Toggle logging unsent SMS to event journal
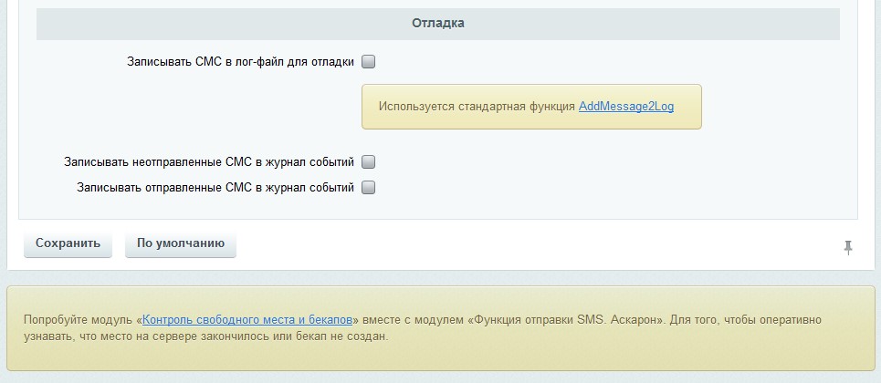This screenshot has width=881, height=383. pos(369,162)
